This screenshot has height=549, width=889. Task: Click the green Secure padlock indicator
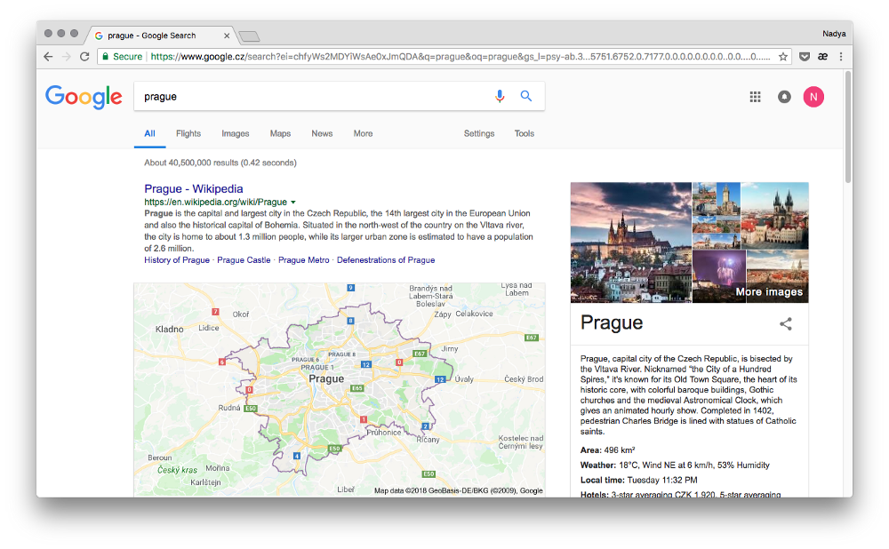tap(122, 57)
